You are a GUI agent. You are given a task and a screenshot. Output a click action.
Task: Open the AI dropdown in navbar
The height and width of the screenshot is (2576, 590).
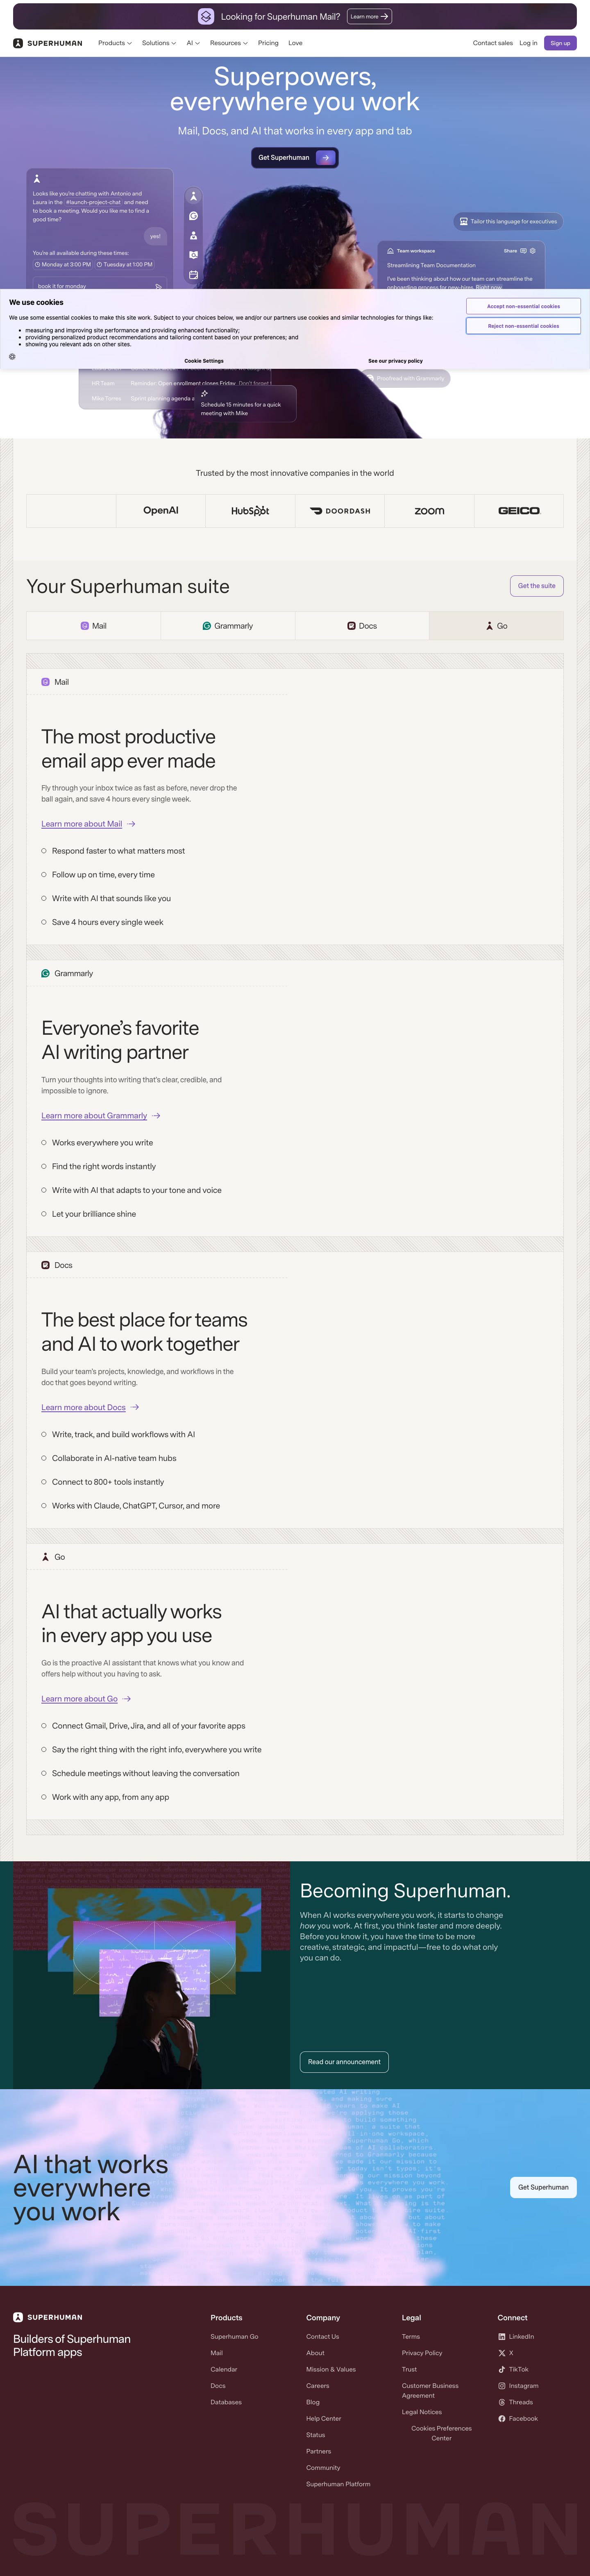click(193, 43)
